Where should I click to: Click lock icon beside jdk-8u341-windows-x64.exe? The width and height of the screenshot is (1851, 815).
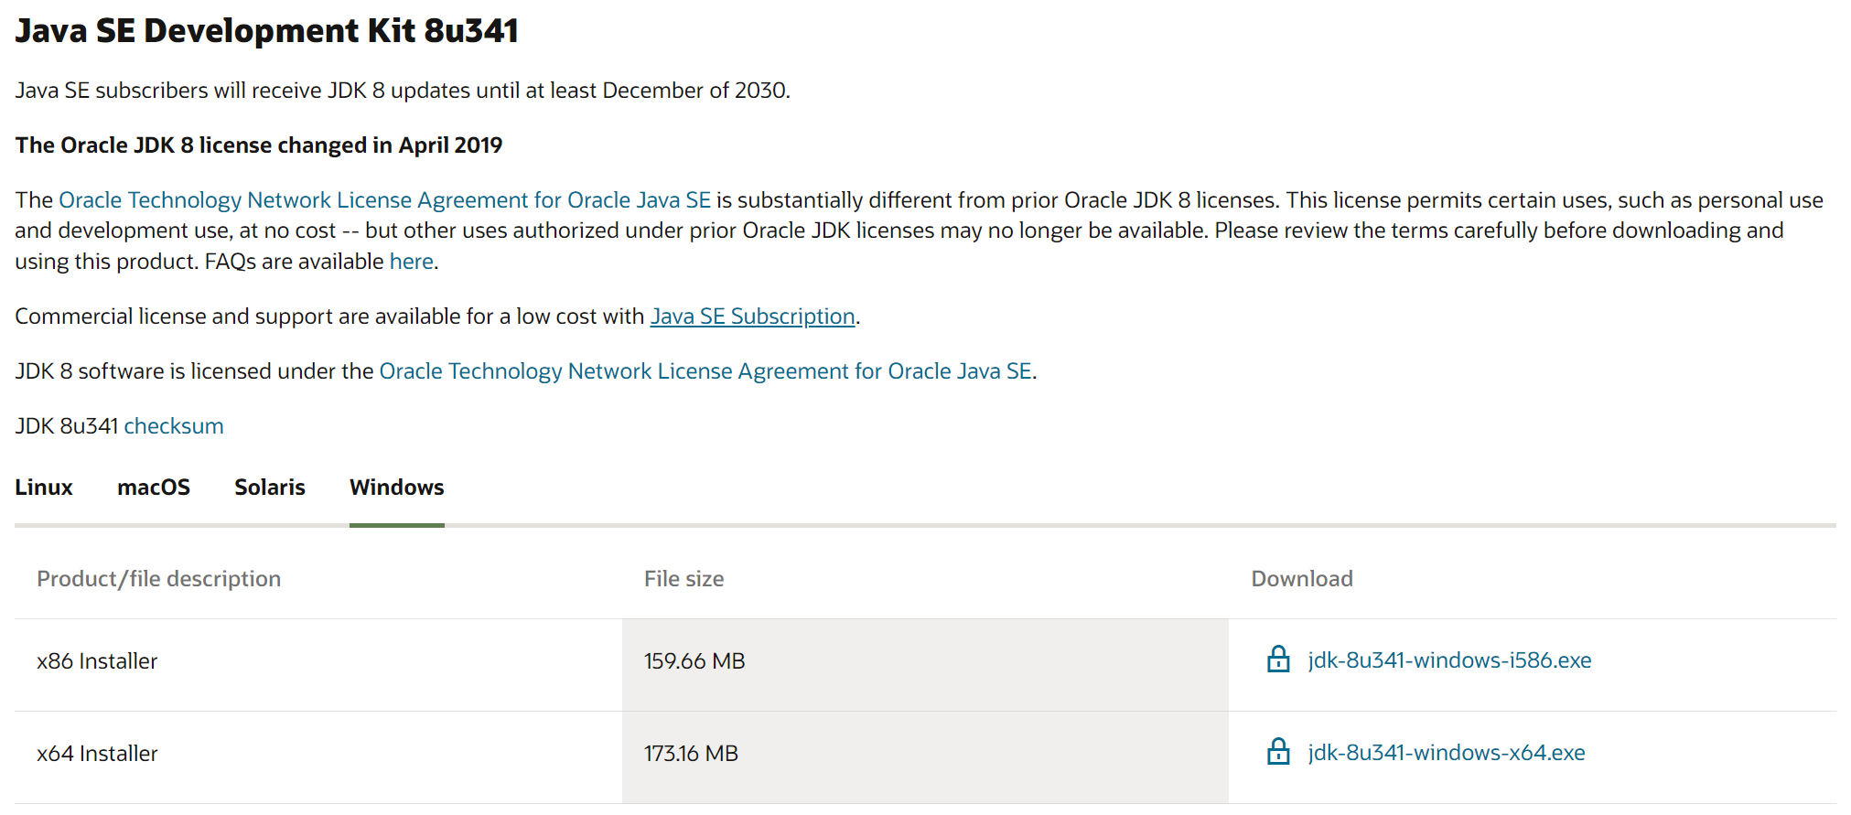[x=1277, y=752]
